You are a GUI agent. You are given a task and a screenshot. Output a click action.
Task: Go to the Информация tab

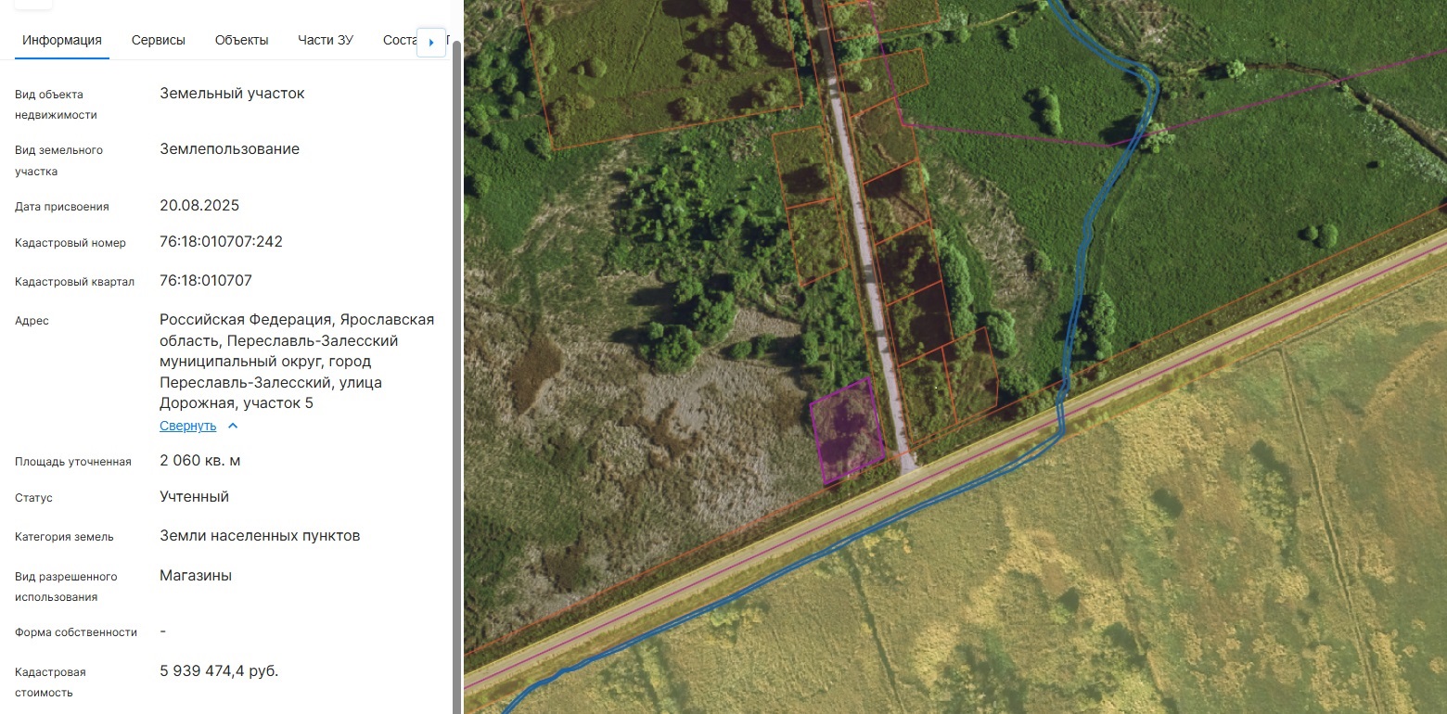pos(62,40)
